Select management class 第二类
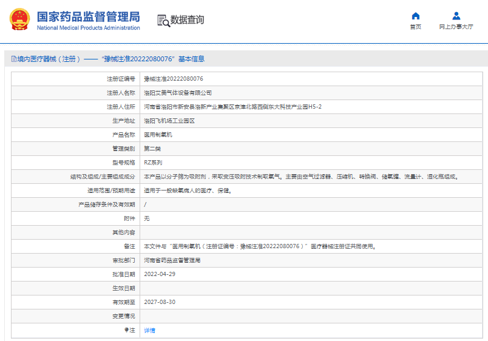 (x=152, y=149)
